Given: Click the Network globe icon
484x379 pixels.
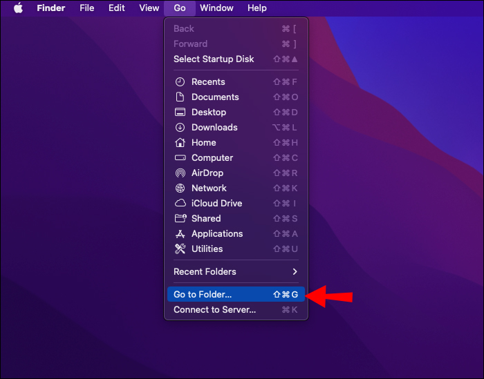Looking at the screenshot, I should pyautogui.click(x=180, y=188).
